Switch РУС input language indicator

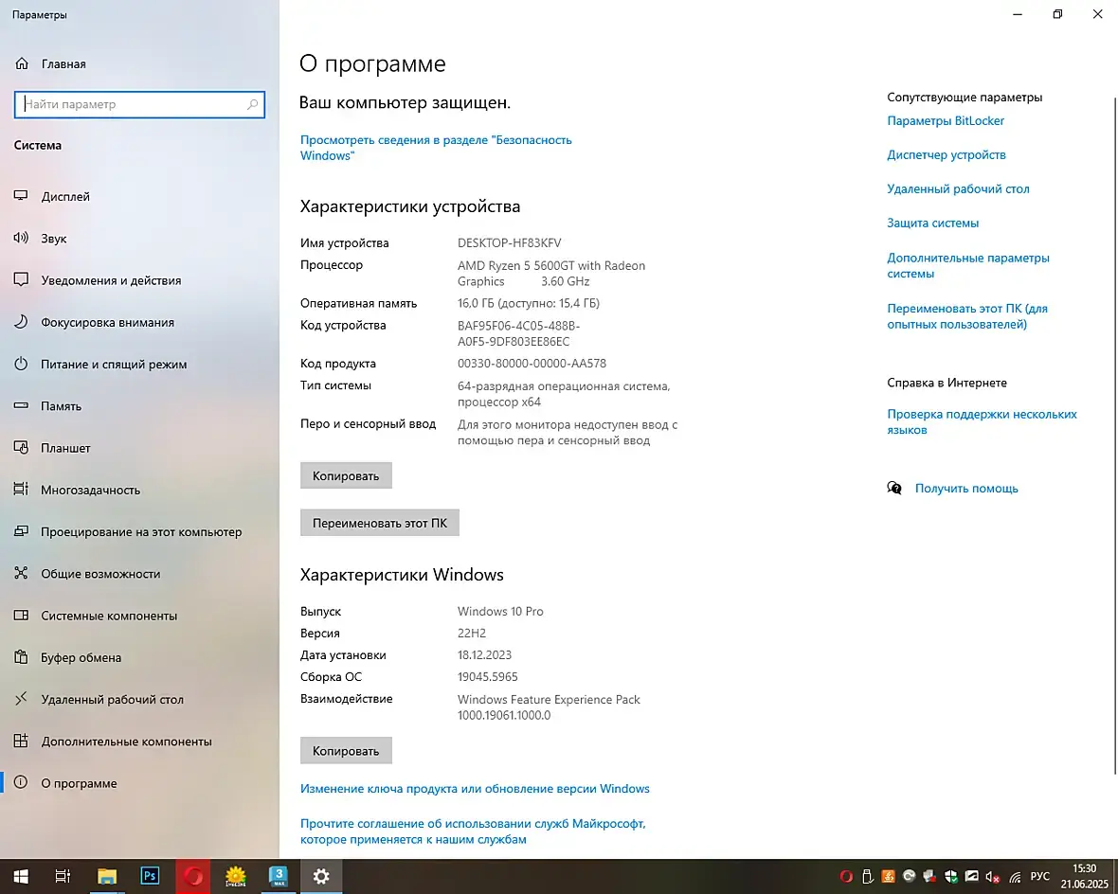pyautogui.click(x=1039, y=877)
